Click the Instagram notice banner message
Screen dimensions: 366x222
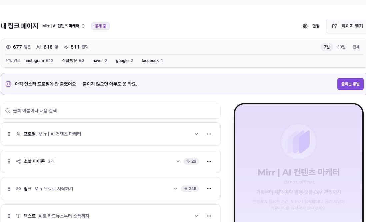[76, 84]
